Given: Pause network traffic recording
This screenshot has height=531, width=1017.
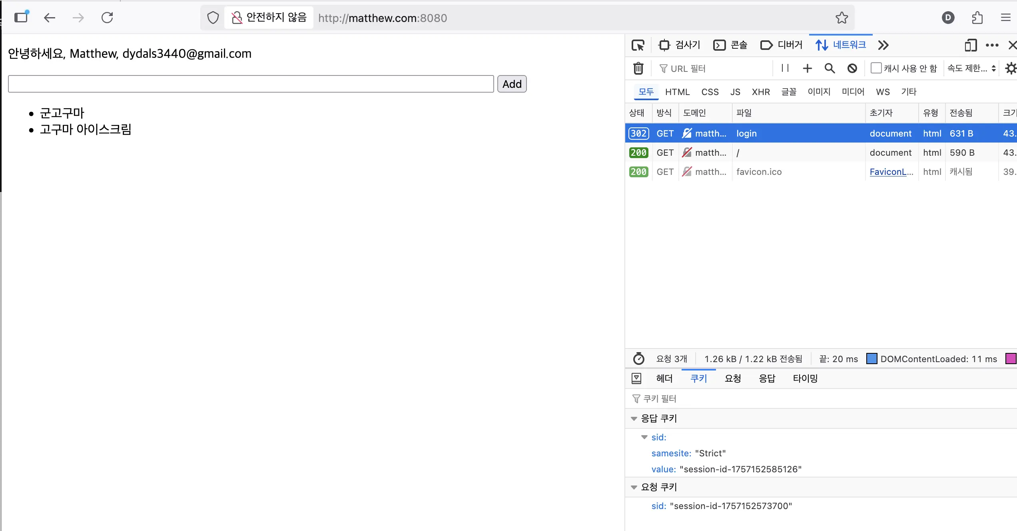Looking at the screenshot, I should (784, 68).
